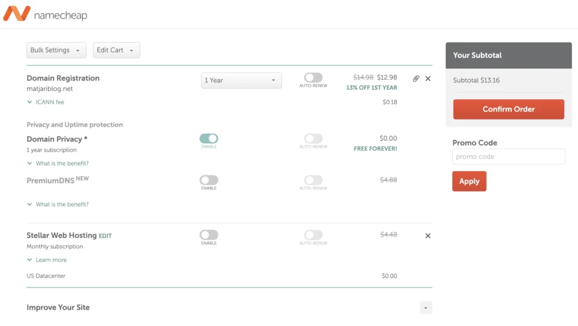Click the struck-through $14.98 original price
The height and width of the screenshot is (326, 578).
363,77
